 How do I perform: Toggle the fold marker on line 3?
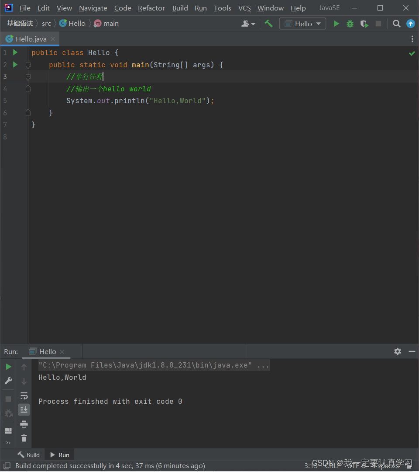[x=28, y=77]
